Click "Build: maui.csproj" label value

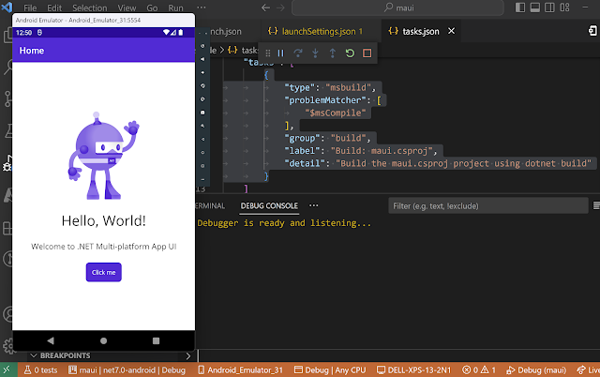point(383,151)
